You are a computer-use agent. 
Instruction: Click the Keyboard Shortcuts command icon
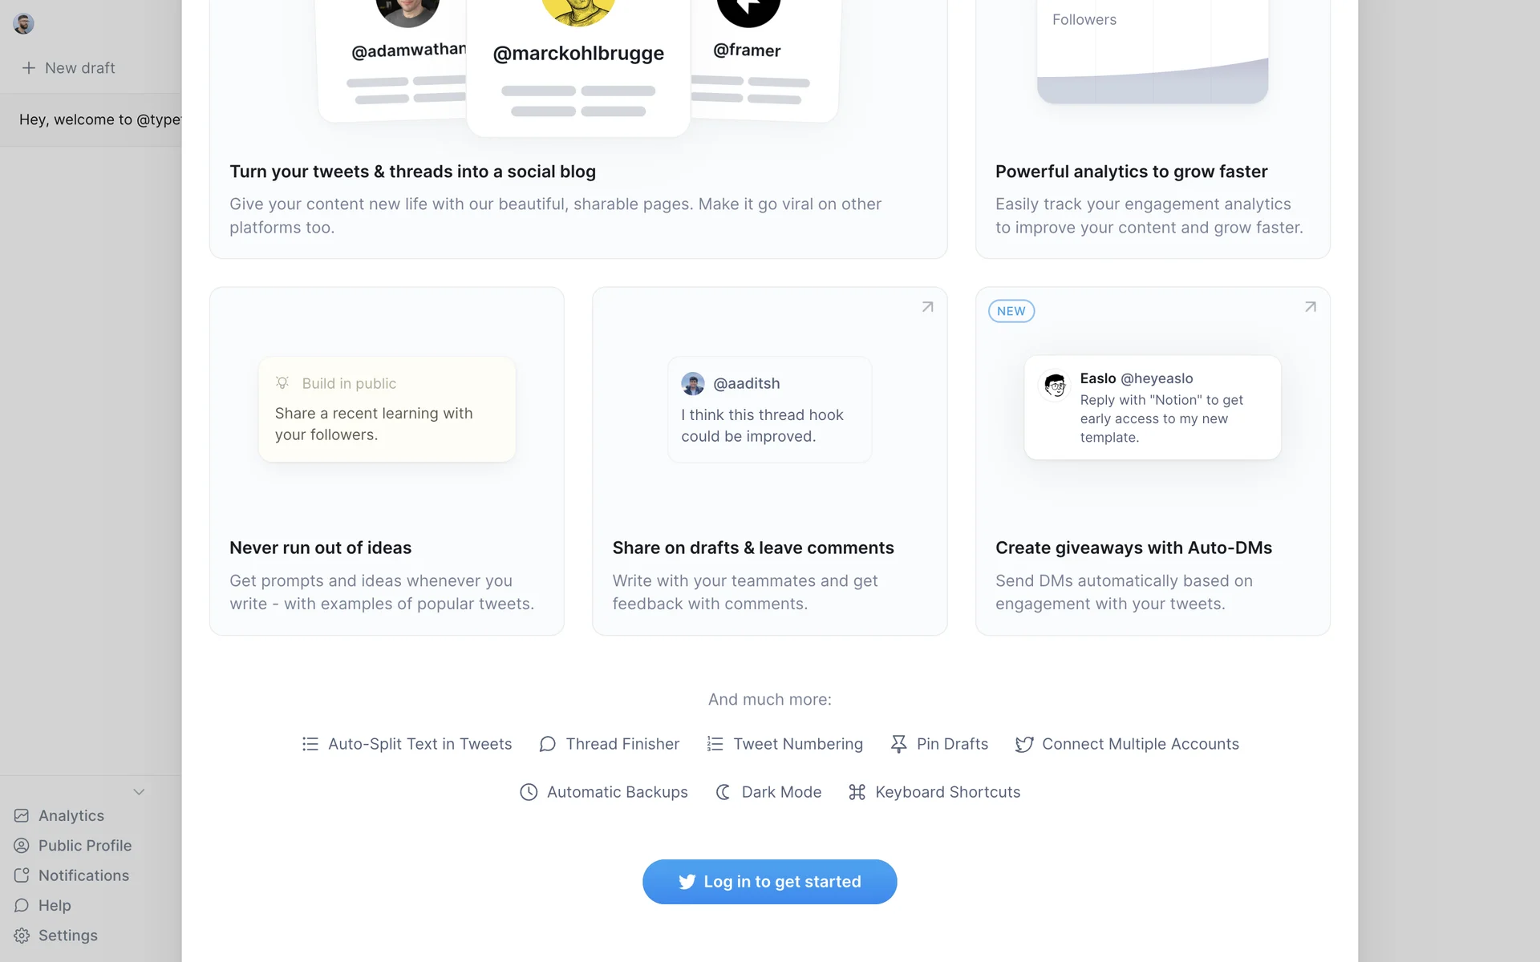click(x=857, y=793)
